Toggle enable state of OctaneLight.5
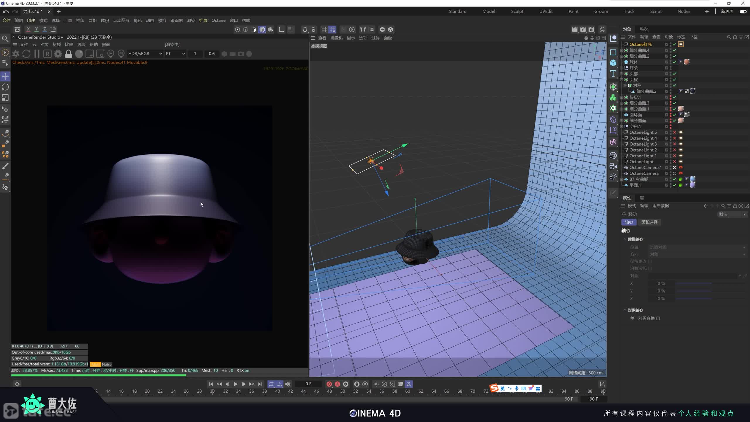 click(x=674, y=132)
